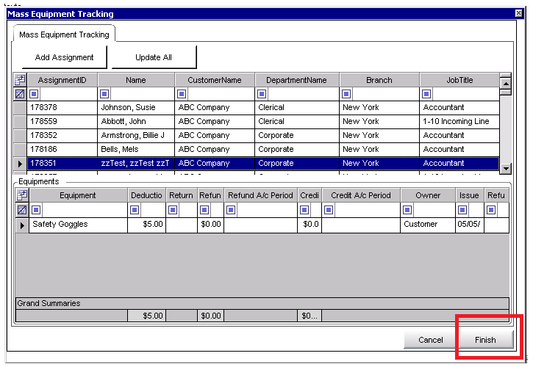The image size is (533, 367).
Task: Select assignment 178186 cell
Action: point(62,150)
